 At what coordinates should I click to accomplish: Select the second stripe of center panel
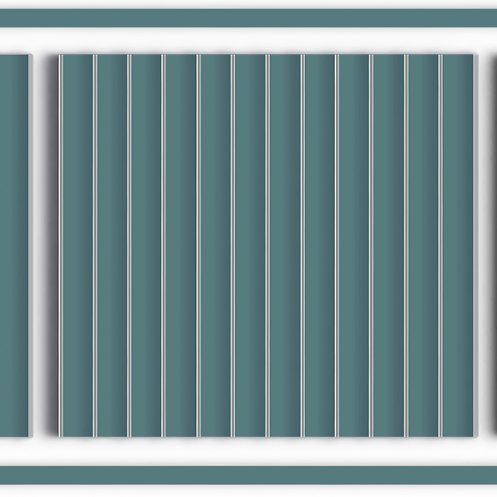tap(112, 246)
